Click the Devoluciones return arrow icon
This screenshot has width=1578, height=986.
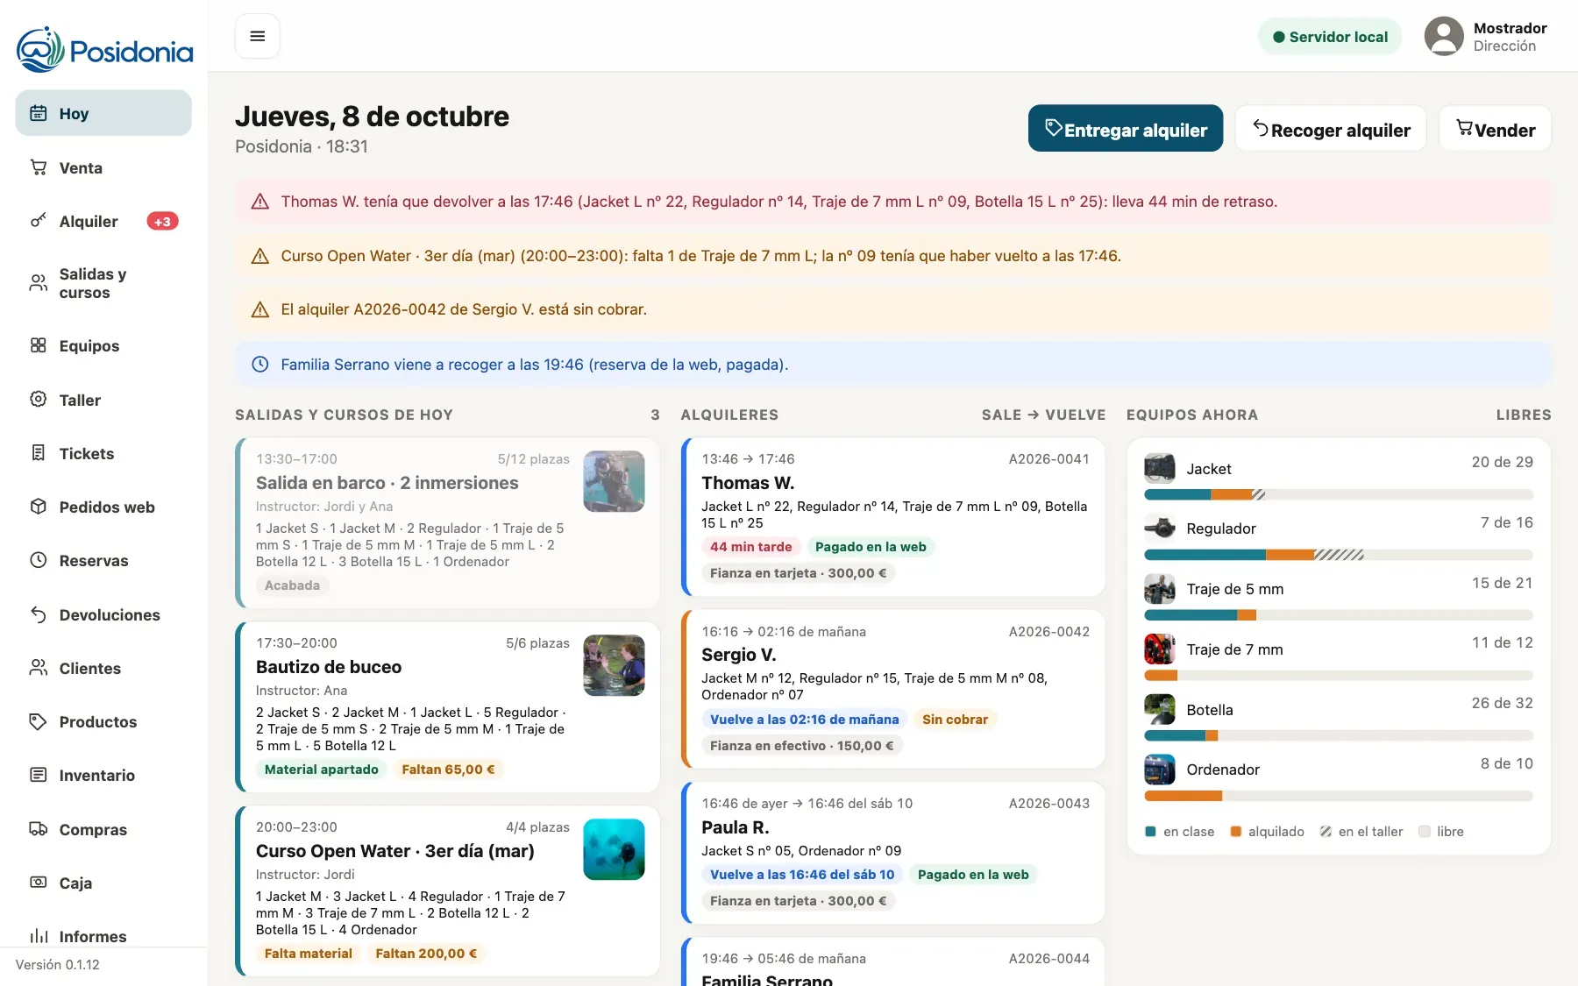coord(39,614)
